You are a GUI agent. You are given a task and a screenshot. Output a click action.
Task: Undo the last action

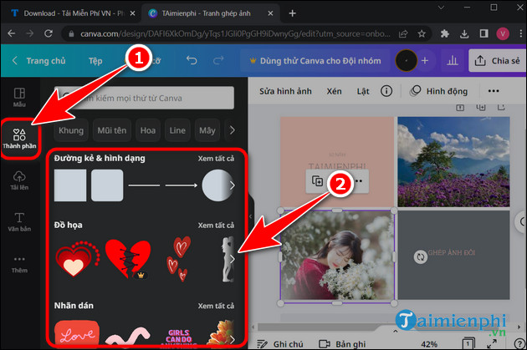[x=192, y=60]
